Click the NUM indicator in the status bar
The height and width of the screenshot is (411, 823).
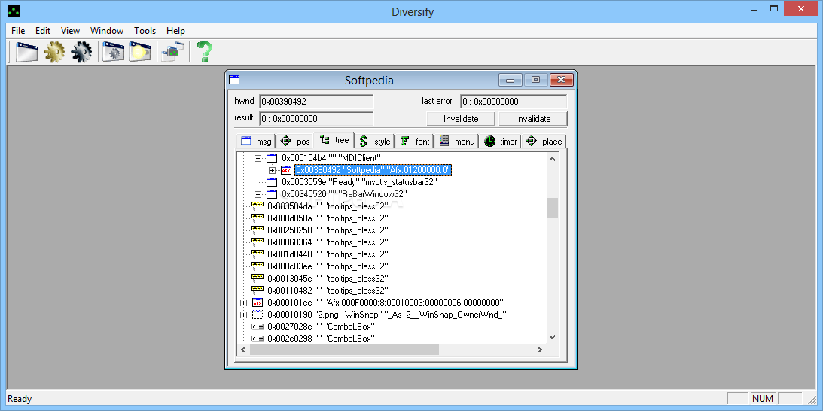coord(763,399)
